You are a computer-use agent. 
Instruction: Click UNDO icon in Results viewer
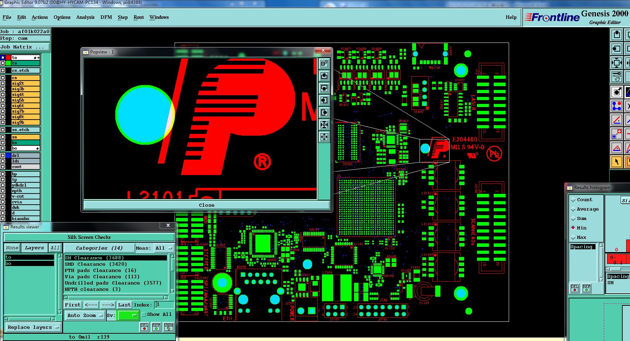click(169, 327)
